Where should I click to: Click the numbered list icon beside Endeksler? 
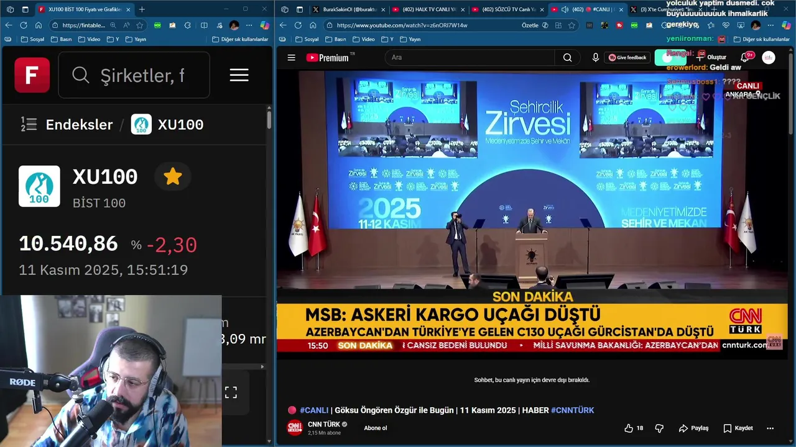click(29, 124)
